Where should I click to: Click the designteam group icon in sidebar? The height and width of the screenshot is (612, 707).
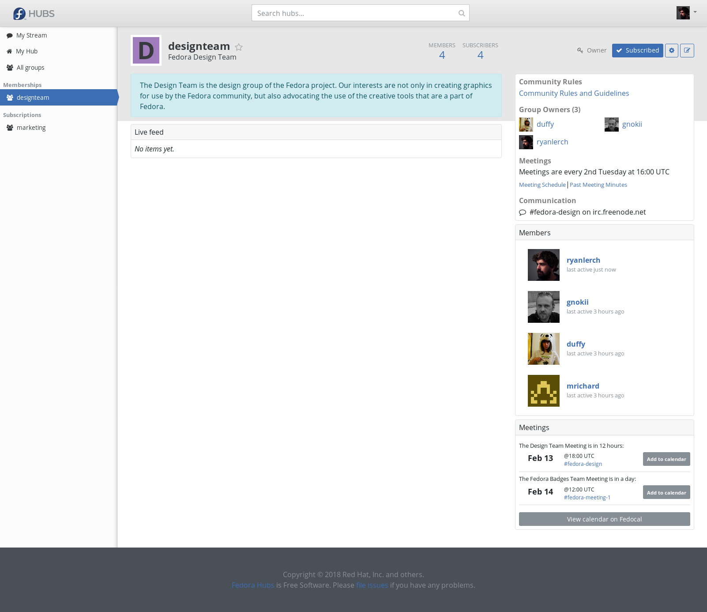tap(10, 98)
